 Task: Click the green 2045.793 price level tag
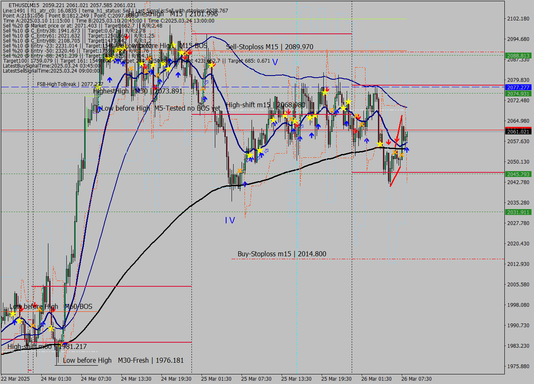[x=519, y=174]
